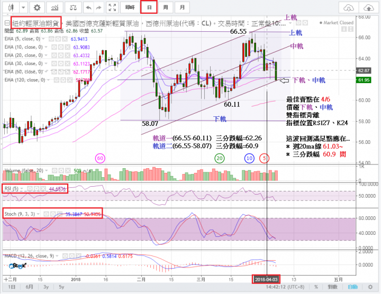Image resolution: width=381 pixels, height=294 pixels.
Task: Open settings for EMA (30, close, 0)
Action: pyautogui.click(x=60, y=63)
